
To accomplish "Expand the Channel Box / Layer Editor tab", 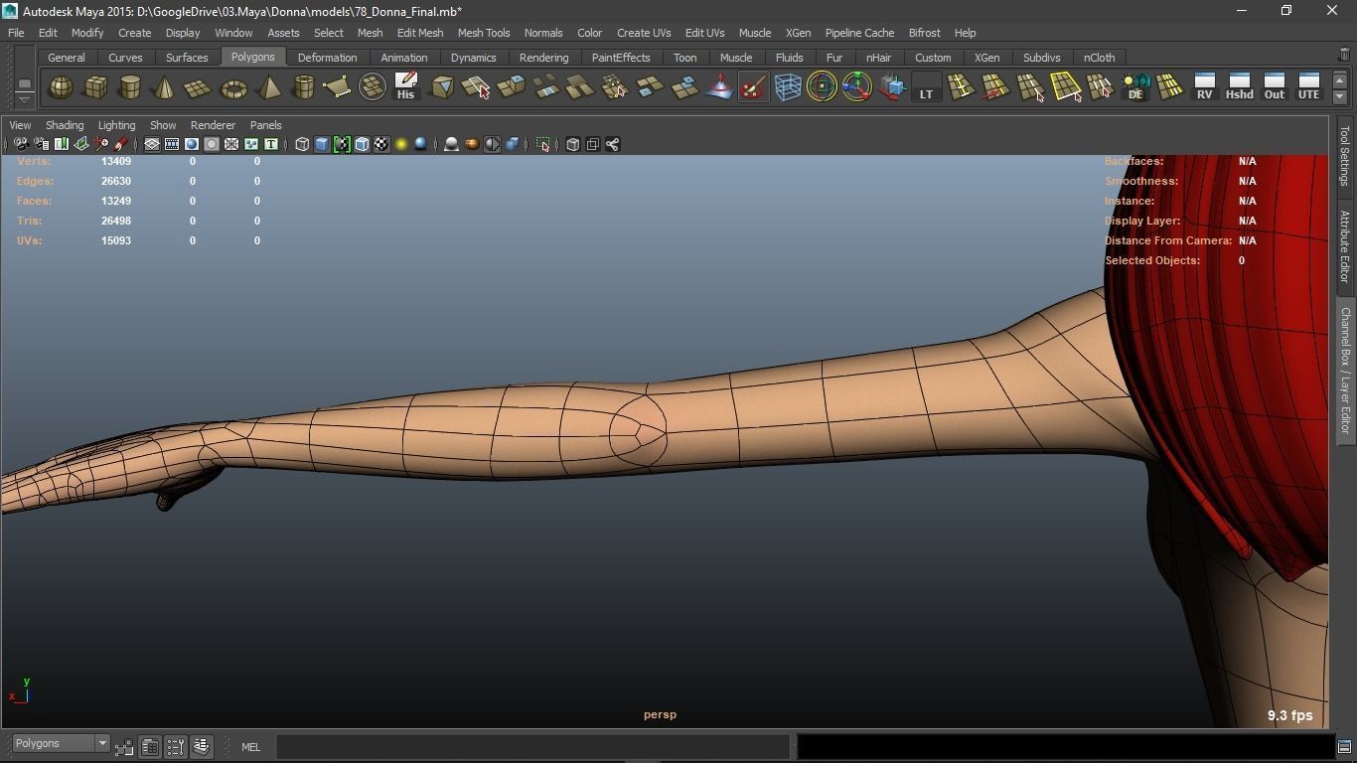I will click(x=1344, y=370).
